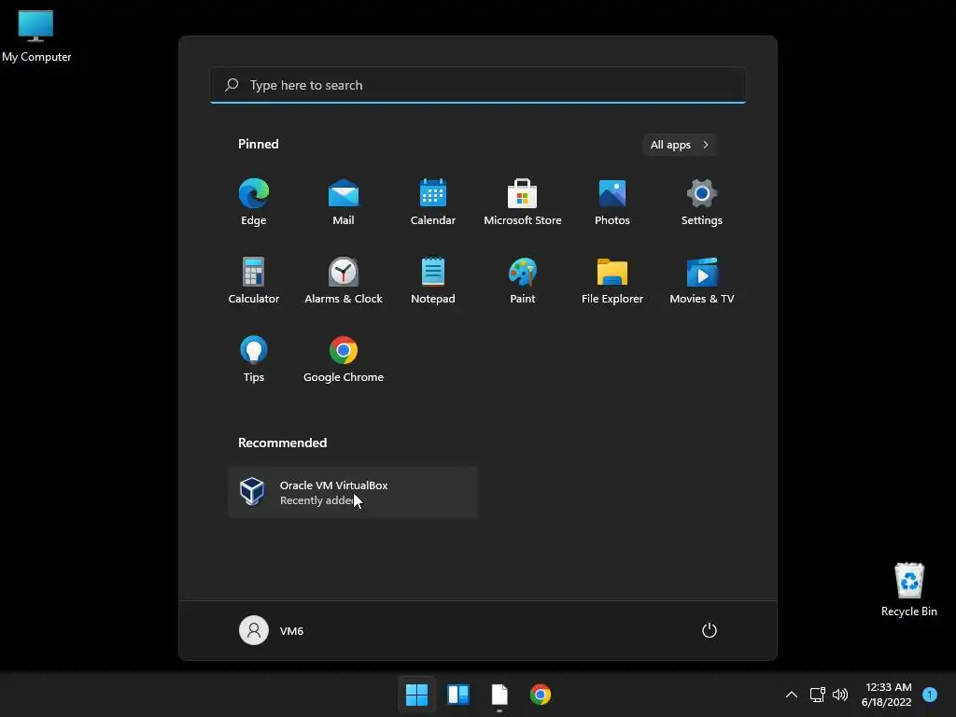Open Alarms & Clock
Viewport: 956px width, 717px height.
point(344,280)
